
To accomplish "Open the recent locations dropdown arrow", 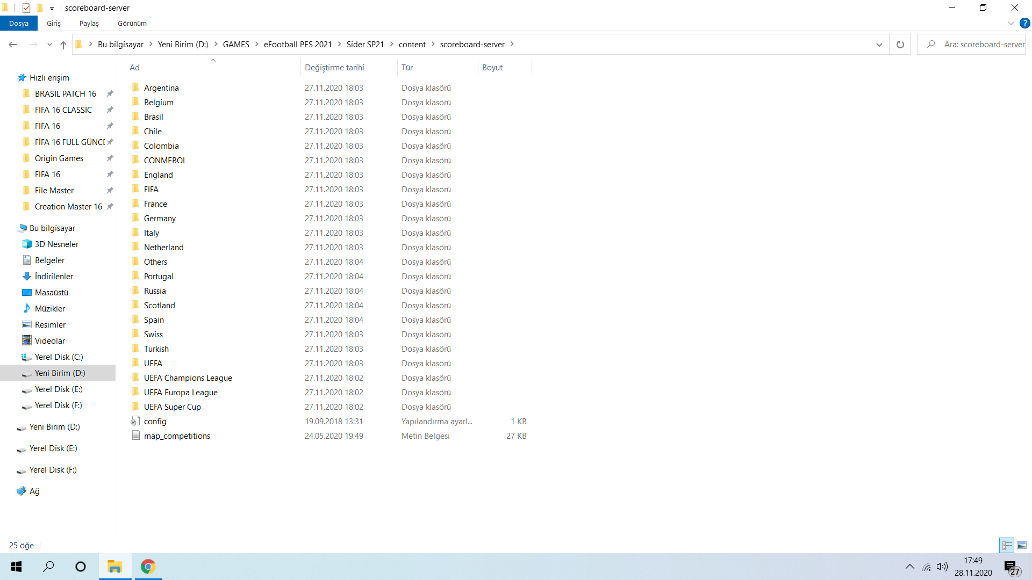I will [49, 45].
